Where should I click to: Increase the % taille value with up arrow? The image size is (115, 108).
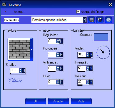20,69
